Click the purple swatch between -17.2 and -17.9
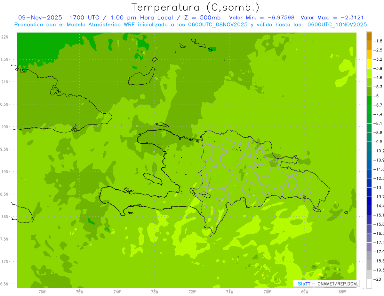This screenshot has width=384, height=296. (x=369, y=247)
